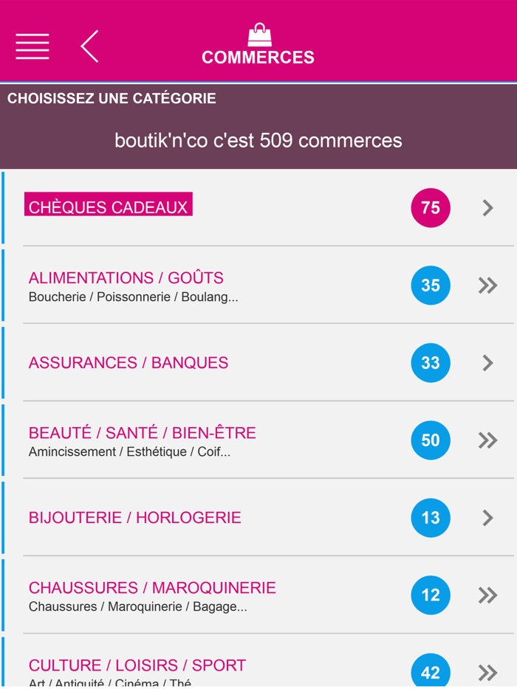
Task: Expand the ALIMENTATIONS / GOÛTS subcategories
Action: (487, 285)
